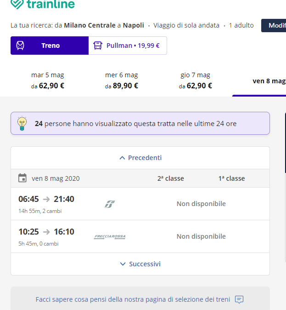286x310 pixels.
Task: Click the train icon in Treno tab
Action: 21,46
